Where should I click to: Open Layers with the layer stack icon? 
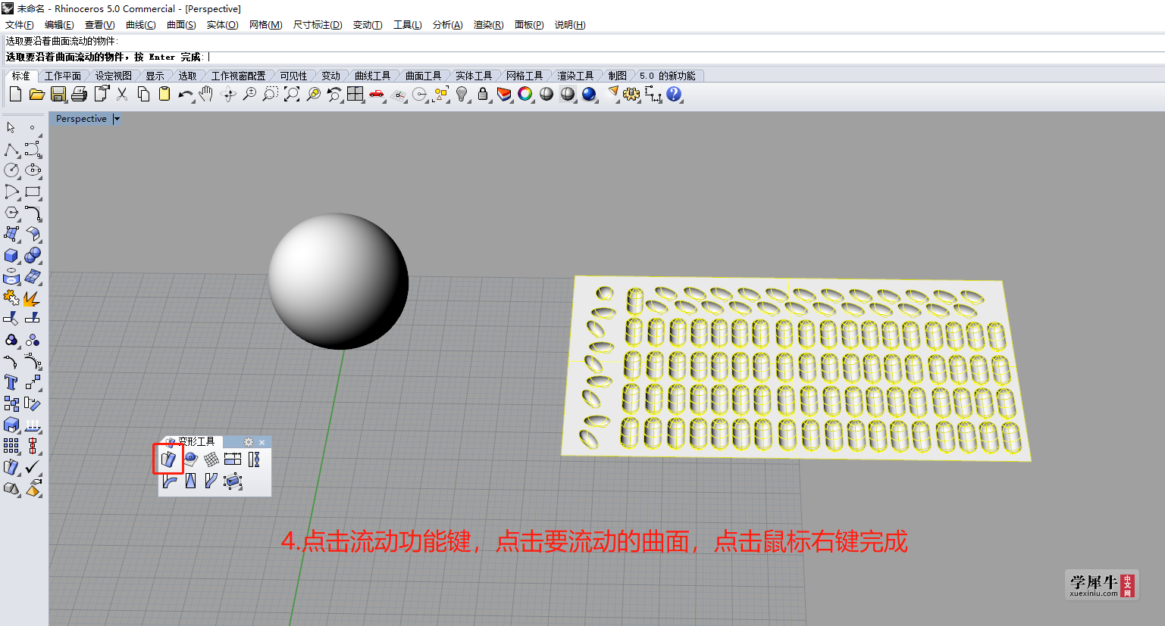click(504, 94)
